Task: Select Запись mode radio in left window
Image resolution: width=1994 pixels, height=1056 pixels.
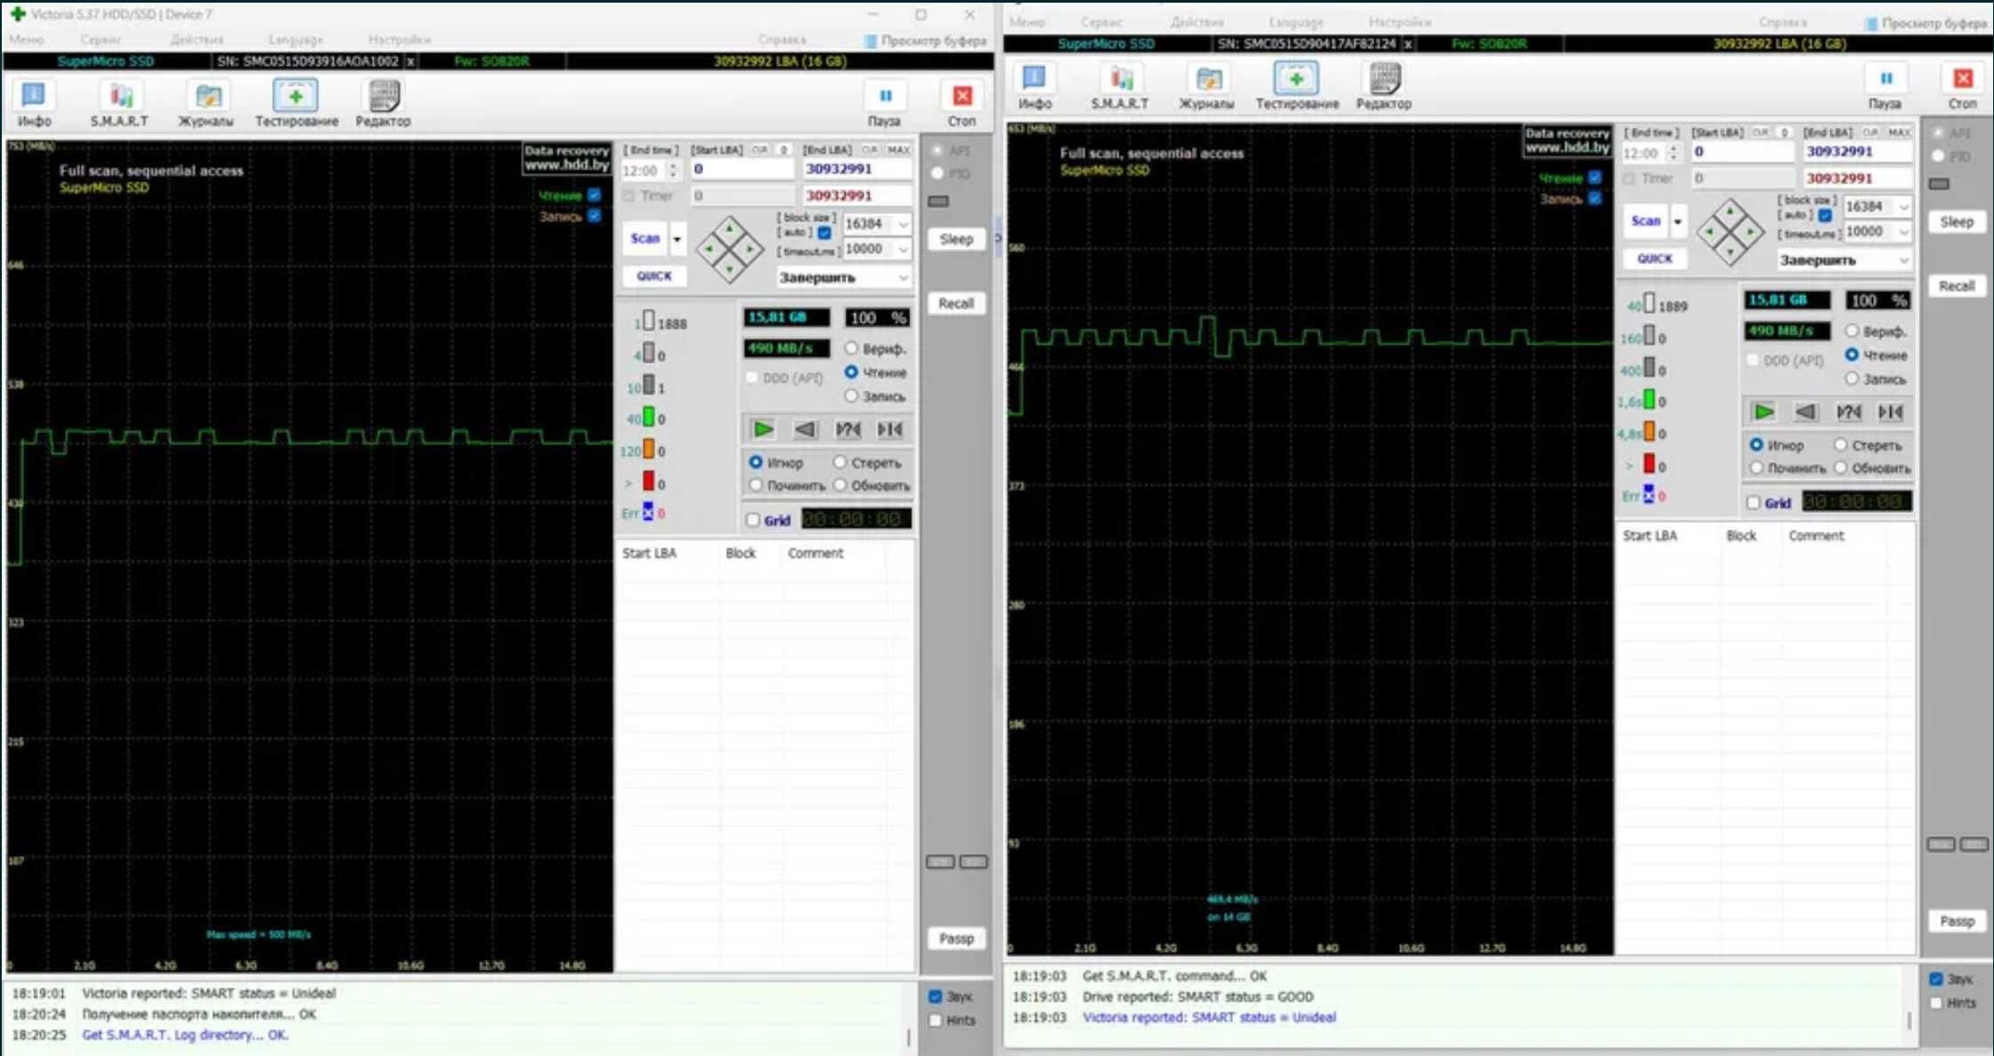Action: (x=852, y=396)
